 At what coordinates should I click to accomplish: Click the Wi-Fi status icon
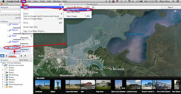[129, 1]
